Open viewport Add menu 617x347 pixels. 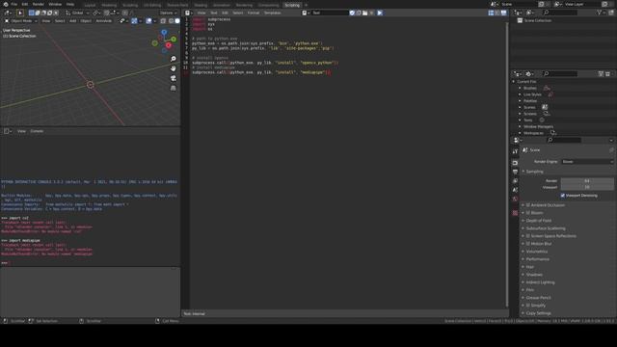point(73,21)
